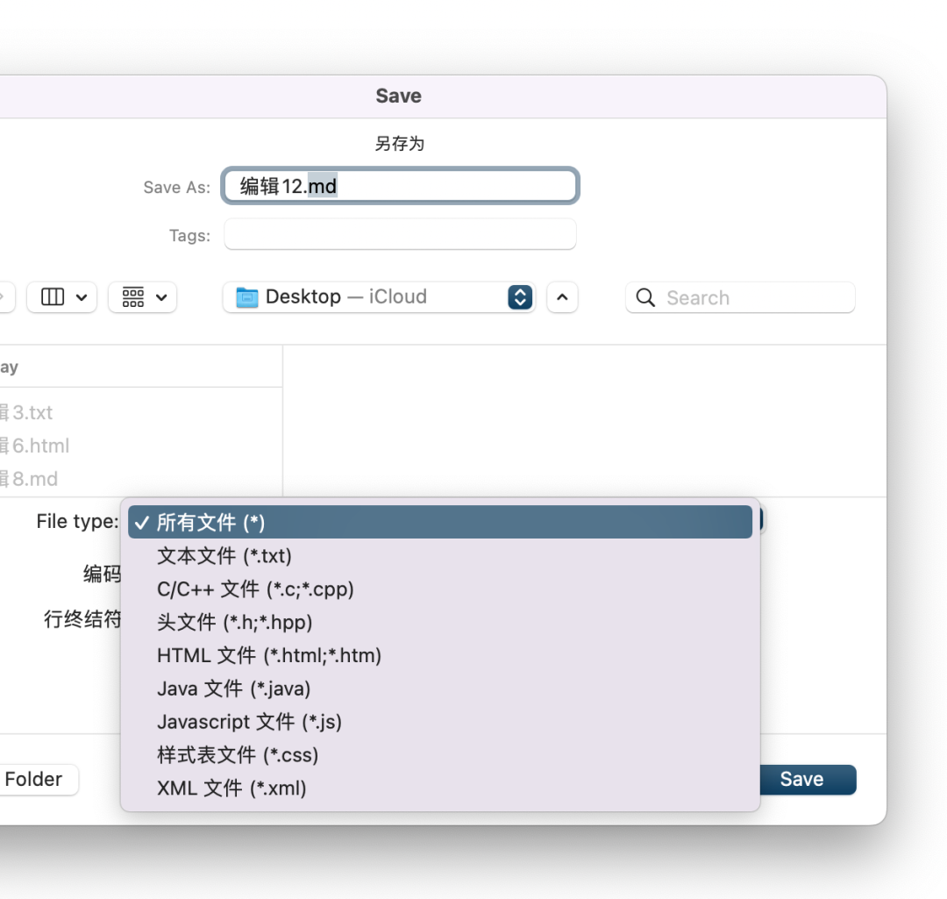Select Java 文件 (*.java) option
947x899 pixels.
click(x=439, y=689)
